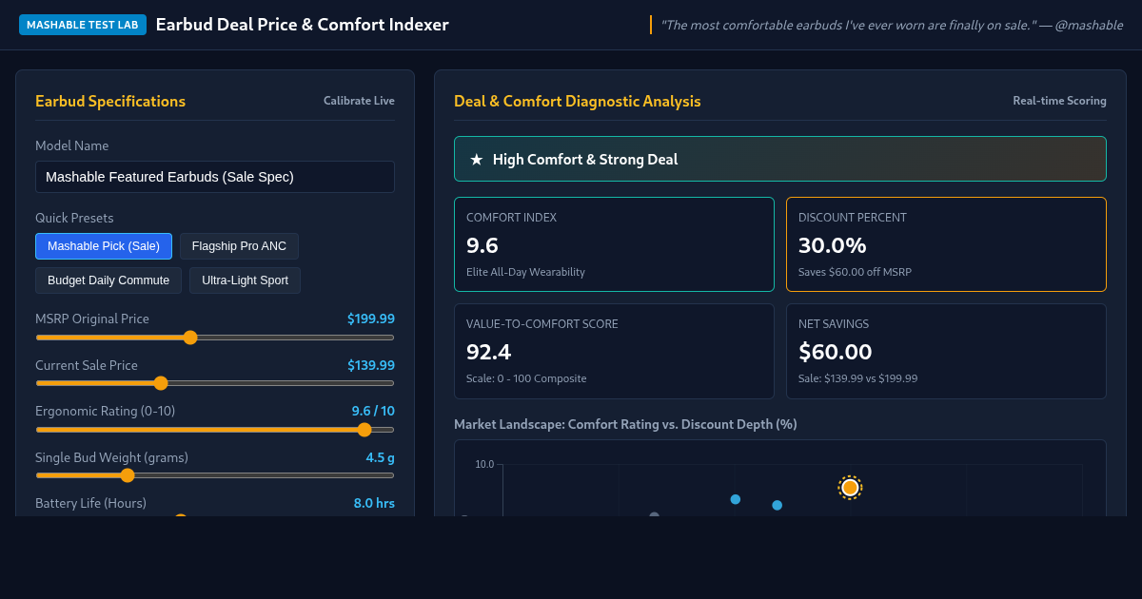Click the 8.0 hrs battery life value
1142x599 pixels.
[x=374, y=503]
